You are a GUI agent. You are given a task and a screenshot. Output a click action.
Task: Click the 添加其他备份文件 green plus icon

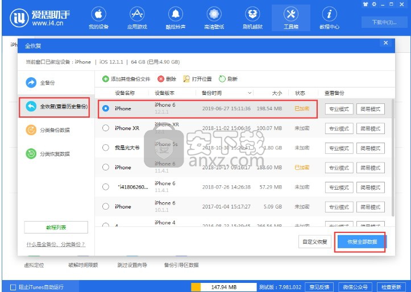[105, 79]
